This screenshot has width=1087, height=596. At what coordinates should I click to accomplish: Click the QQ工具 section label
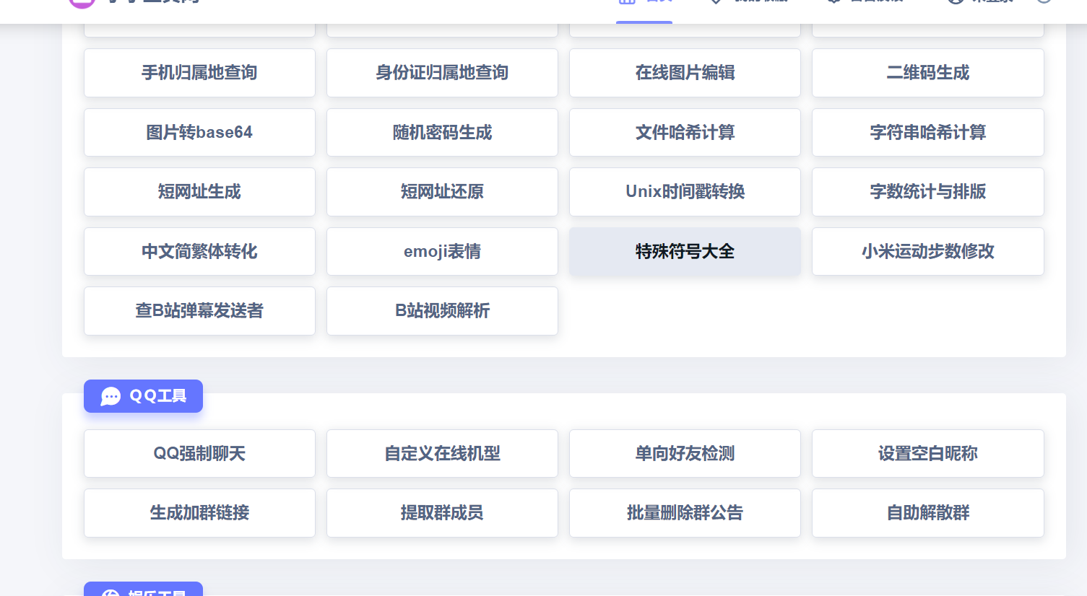[x=143, y=396]
